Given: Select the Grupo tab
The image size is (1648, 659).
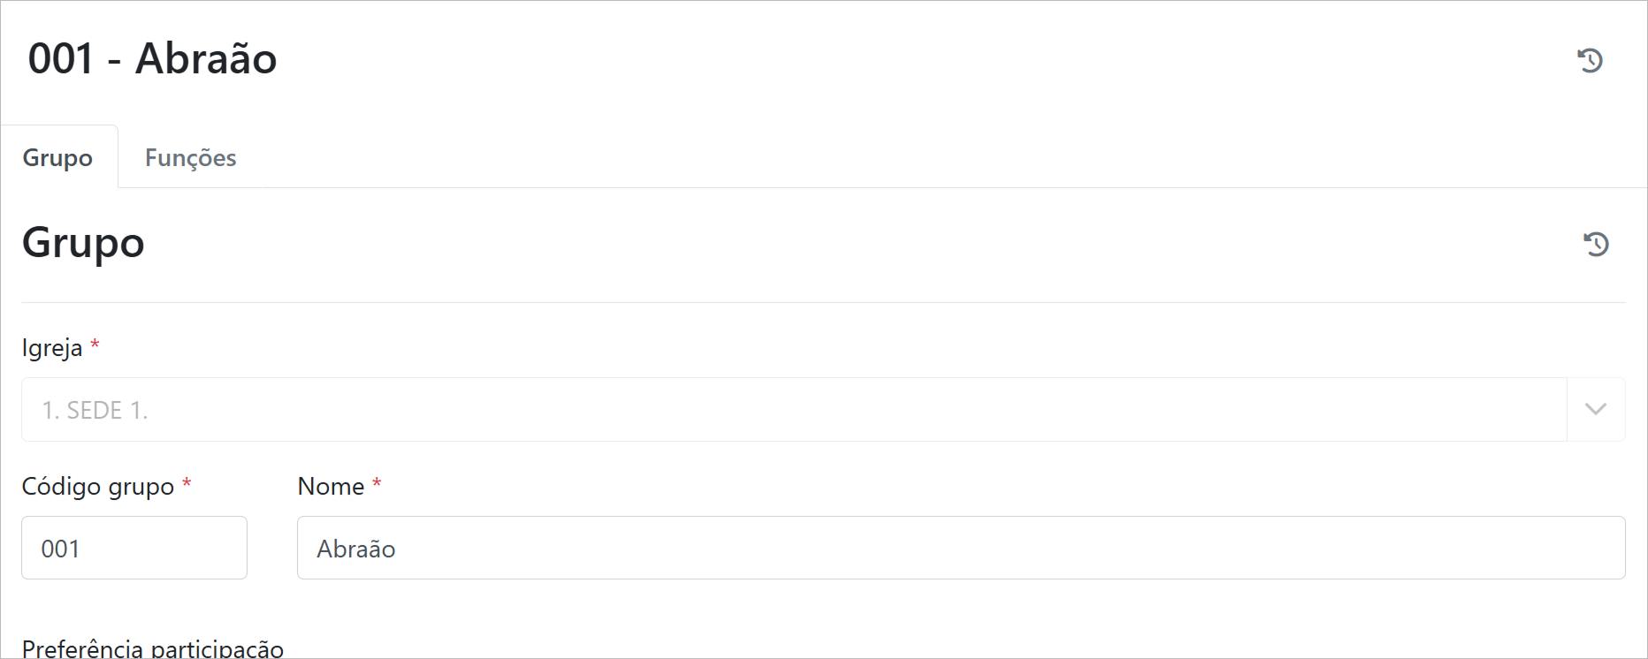Looking at the screenshot, I should [x=57, y=157].
